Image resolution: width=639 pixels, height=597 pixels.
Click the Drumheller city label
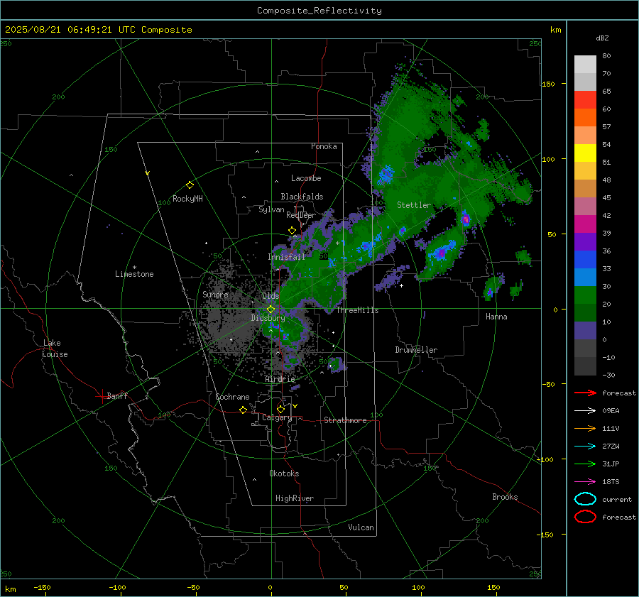(416, 350)
